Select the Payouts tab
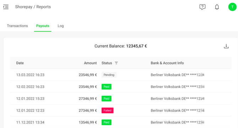This screenshot has height=128, width=238. pos(43,26)
